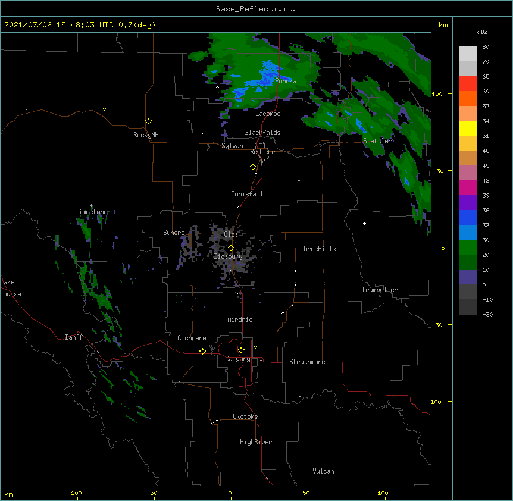Select the Calgary label
Screen dimensions: 513x501
point(238,359)
